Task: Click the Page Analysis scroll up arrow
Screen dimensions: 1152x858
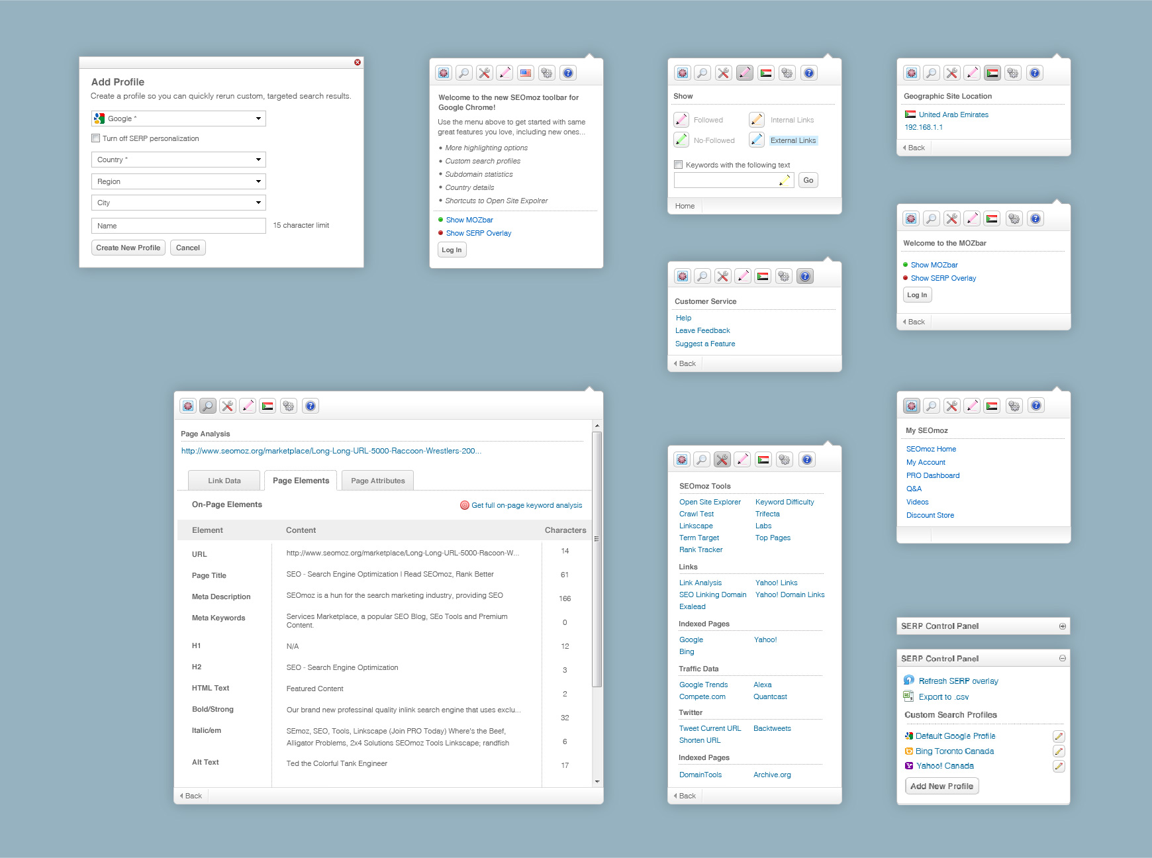Action: coord(597,426)
